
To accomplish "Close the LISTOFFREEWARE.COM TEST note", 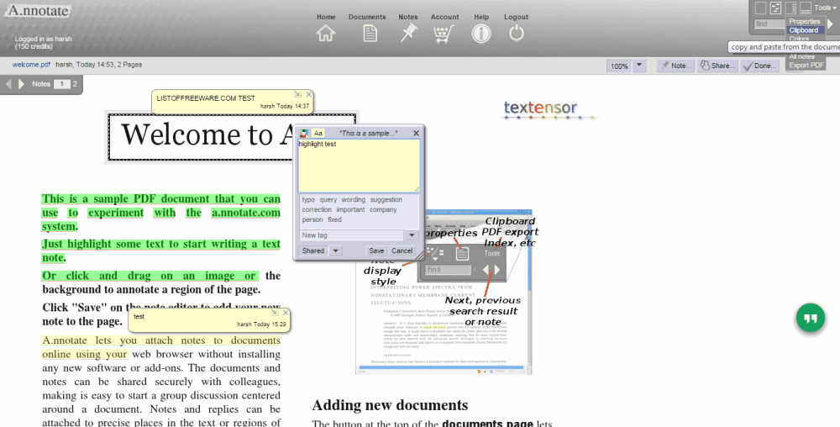I will pyautogui.click(x=308, y=94).
